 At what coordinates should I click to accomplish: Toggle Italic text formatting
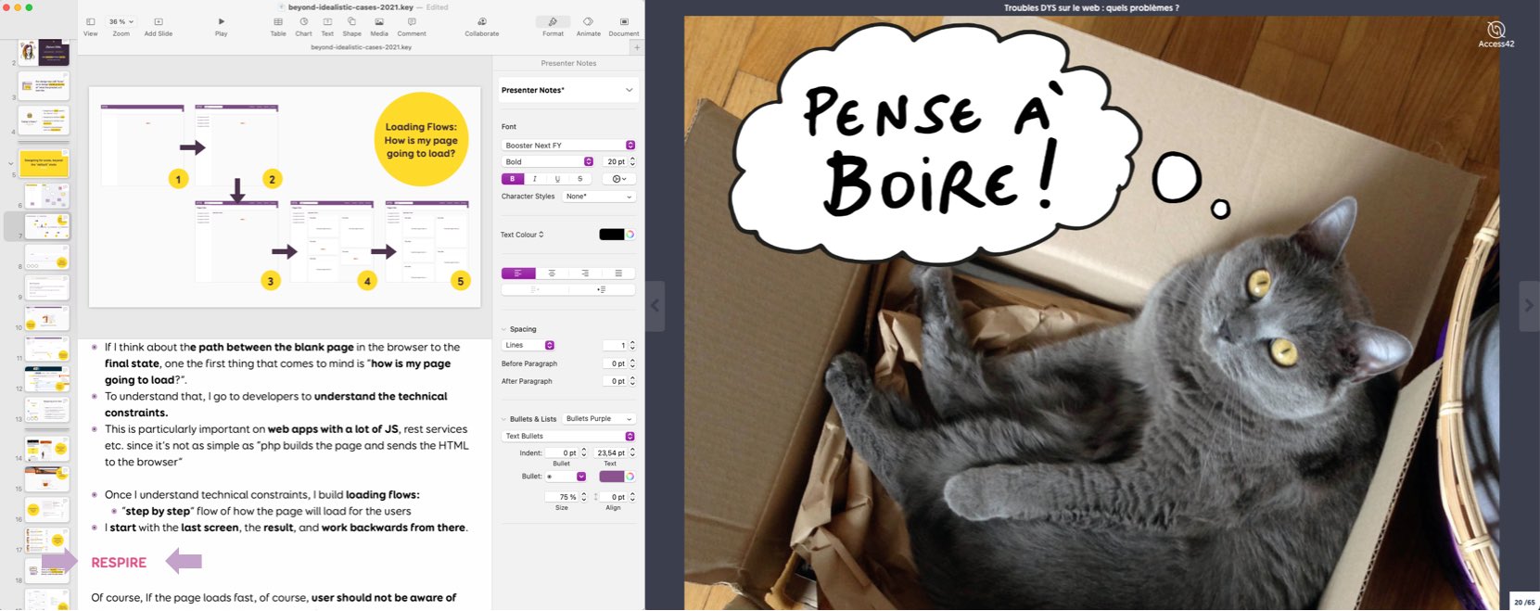point(535,179)
